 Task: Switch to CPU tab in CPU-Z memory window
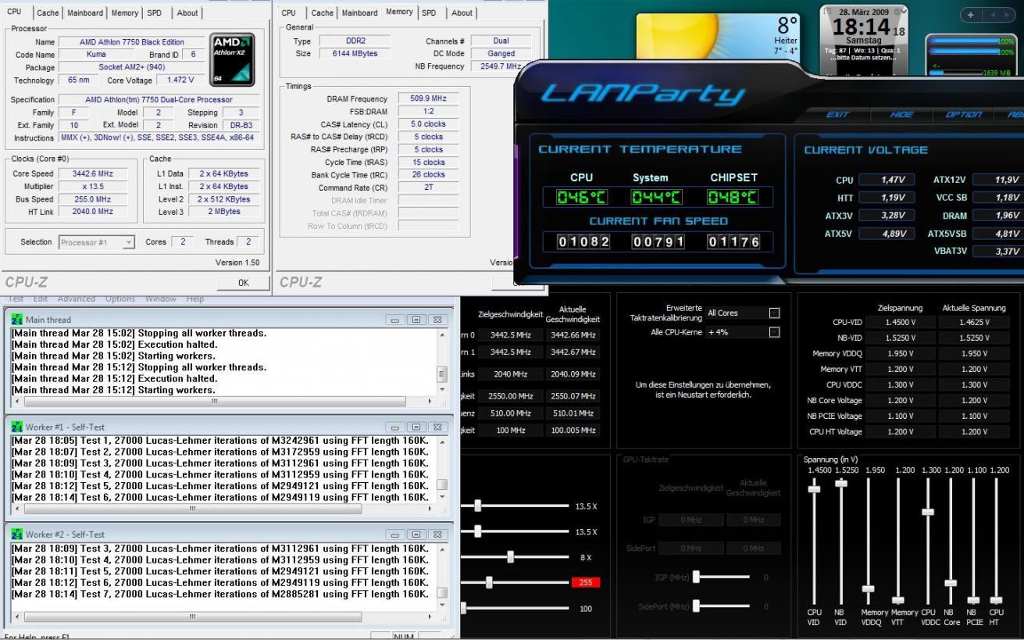(289, 13)
